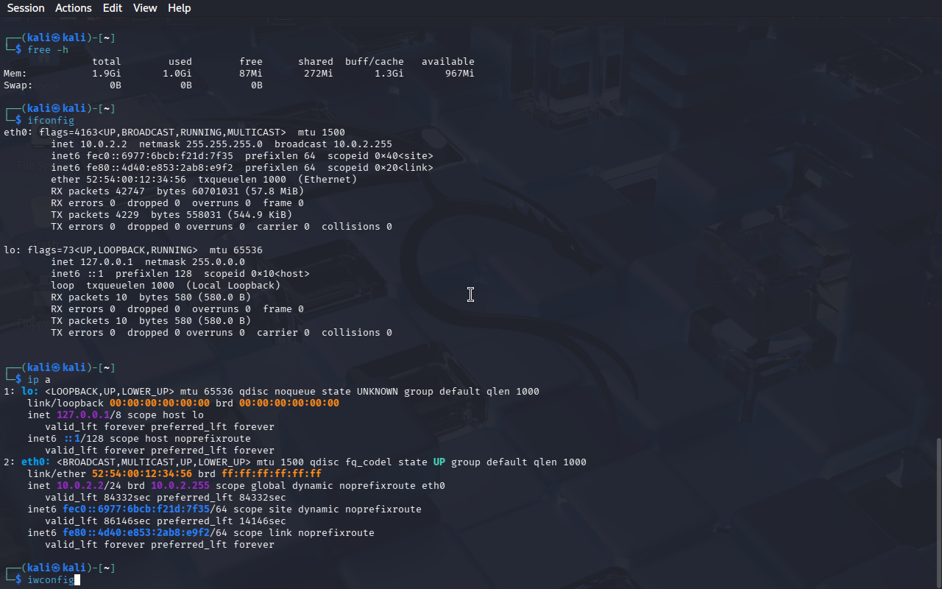Click the purple 10.0.2.255 broadcast address
Viewport: 942px width, 589px height.
point(180,486)
